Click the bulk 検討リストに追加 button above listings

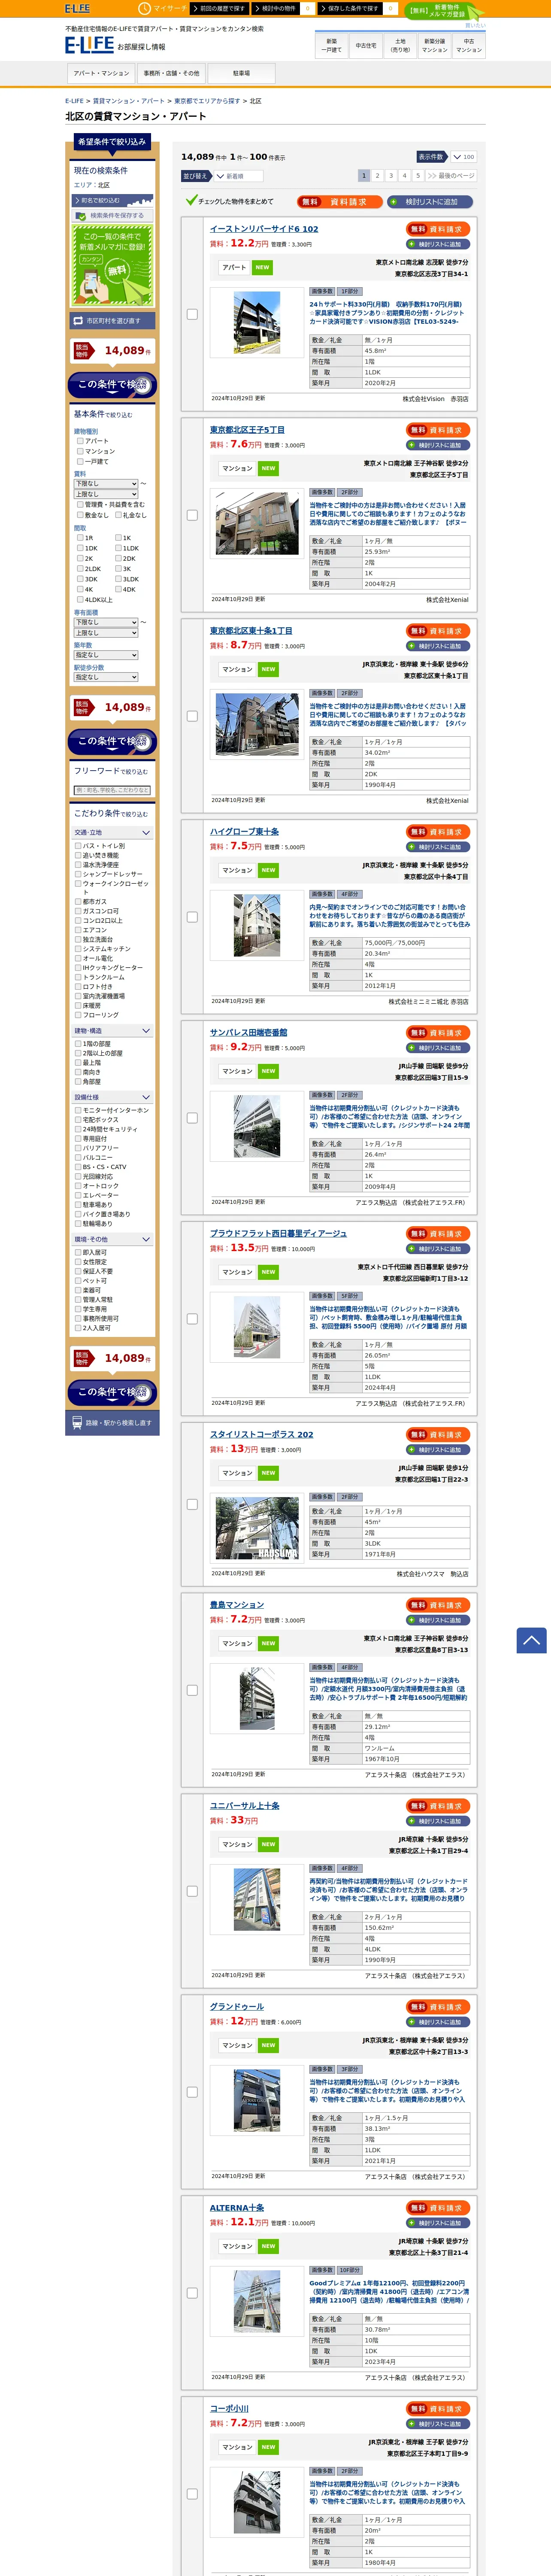tap(430, 202)
